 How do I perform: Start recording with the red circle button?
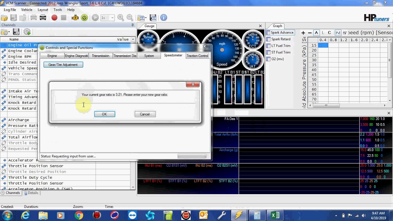click(x=54, y=18)
